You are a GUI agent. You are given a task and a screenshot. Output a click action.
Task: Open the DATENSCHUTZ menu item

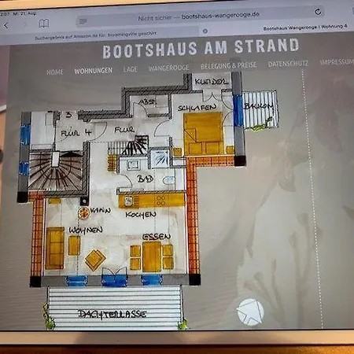click(288, 64)
